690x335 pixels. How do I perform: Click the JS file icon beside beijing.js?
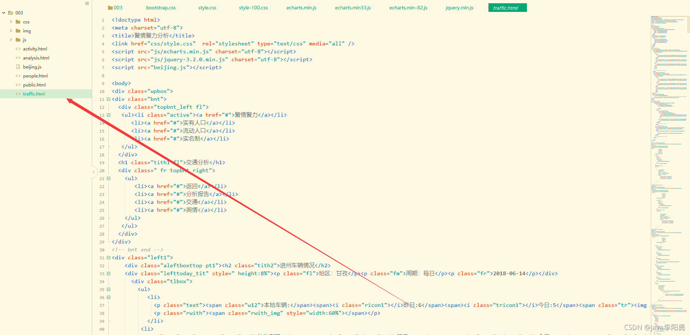(18, 67)
